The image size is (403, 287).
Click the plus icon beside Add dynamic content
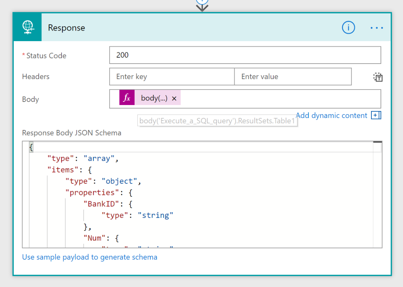point(376,116)
